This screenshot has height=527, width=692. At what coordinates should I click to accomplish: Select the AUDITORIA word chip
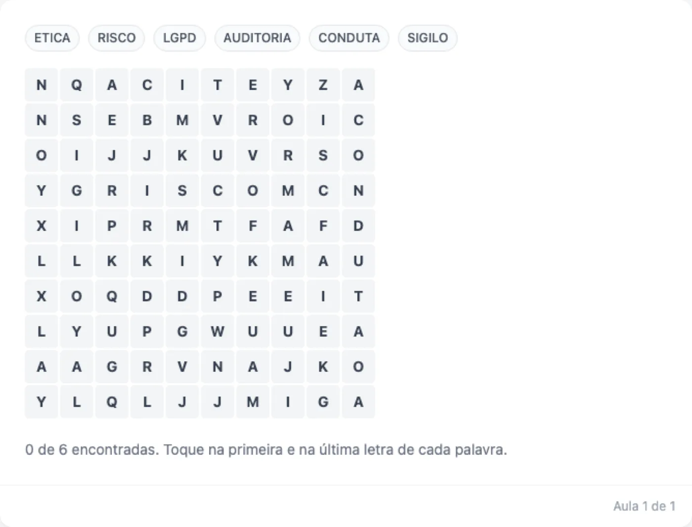pos(257,38)
